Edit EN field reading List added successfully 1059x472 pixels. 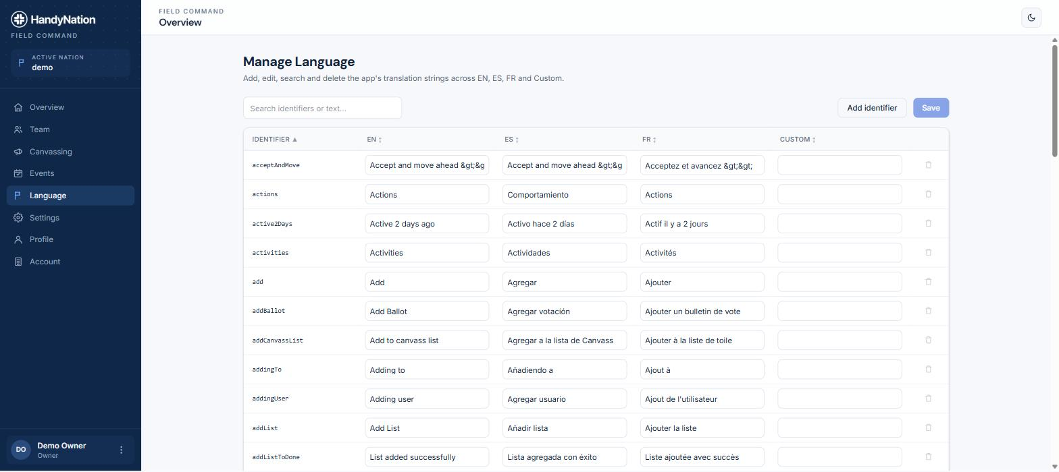click(x=427, y=456)
